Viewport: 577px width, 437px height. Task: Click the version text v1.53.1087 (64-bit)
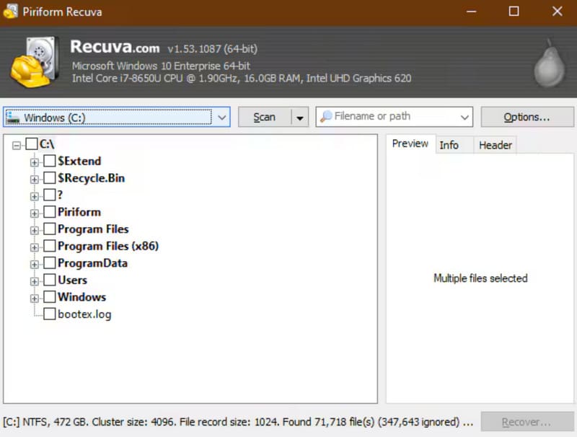pos(212,49)
